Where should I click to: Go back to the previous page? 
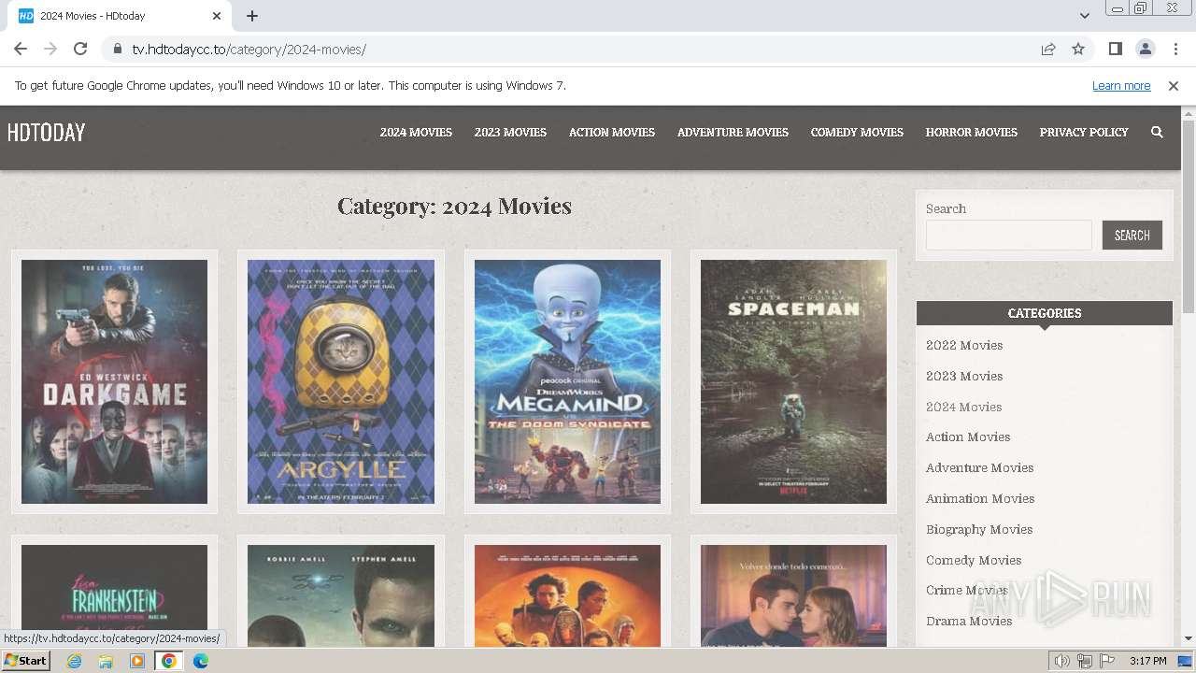point(21,49)
